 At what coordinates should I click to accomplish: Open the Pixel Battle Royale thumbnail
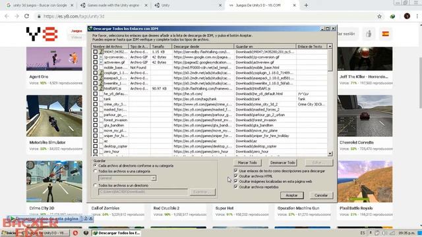(365, 182)
